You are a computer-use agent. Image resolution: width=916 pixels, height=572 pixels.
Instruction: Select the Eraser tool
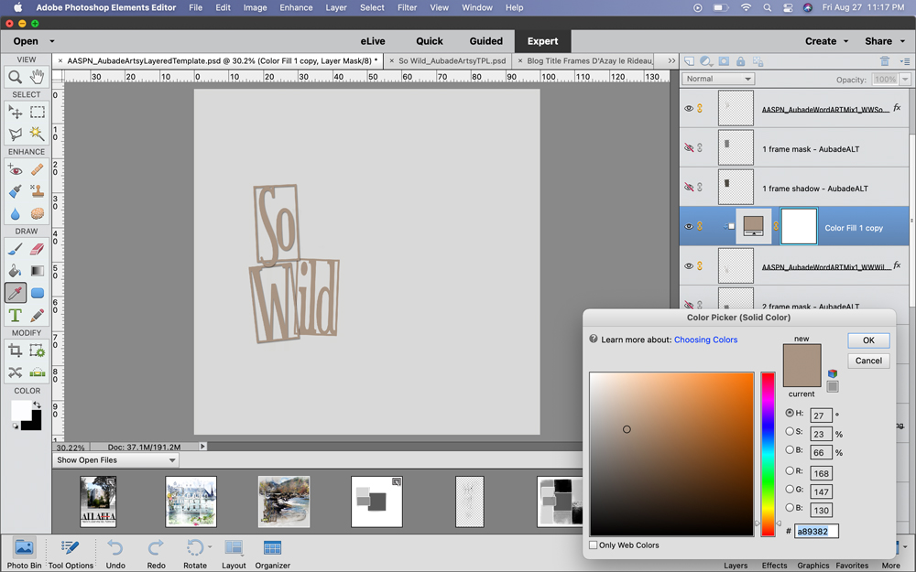coord(38,249)
